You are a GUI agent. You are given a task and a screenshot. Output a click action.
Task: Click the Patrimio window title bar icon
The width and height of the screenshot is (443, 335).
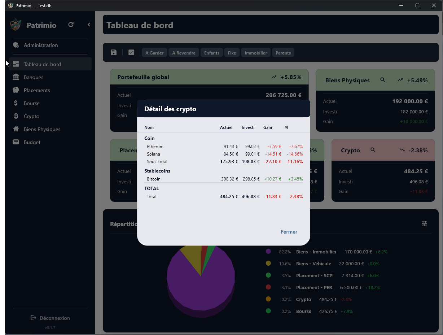pyautogui.click(x=10, y=5)
